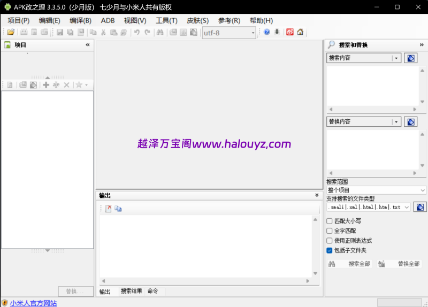Screen dimensions: 428x307
Task: Select the 输出 tab at bottom
Action: (105, 291)
